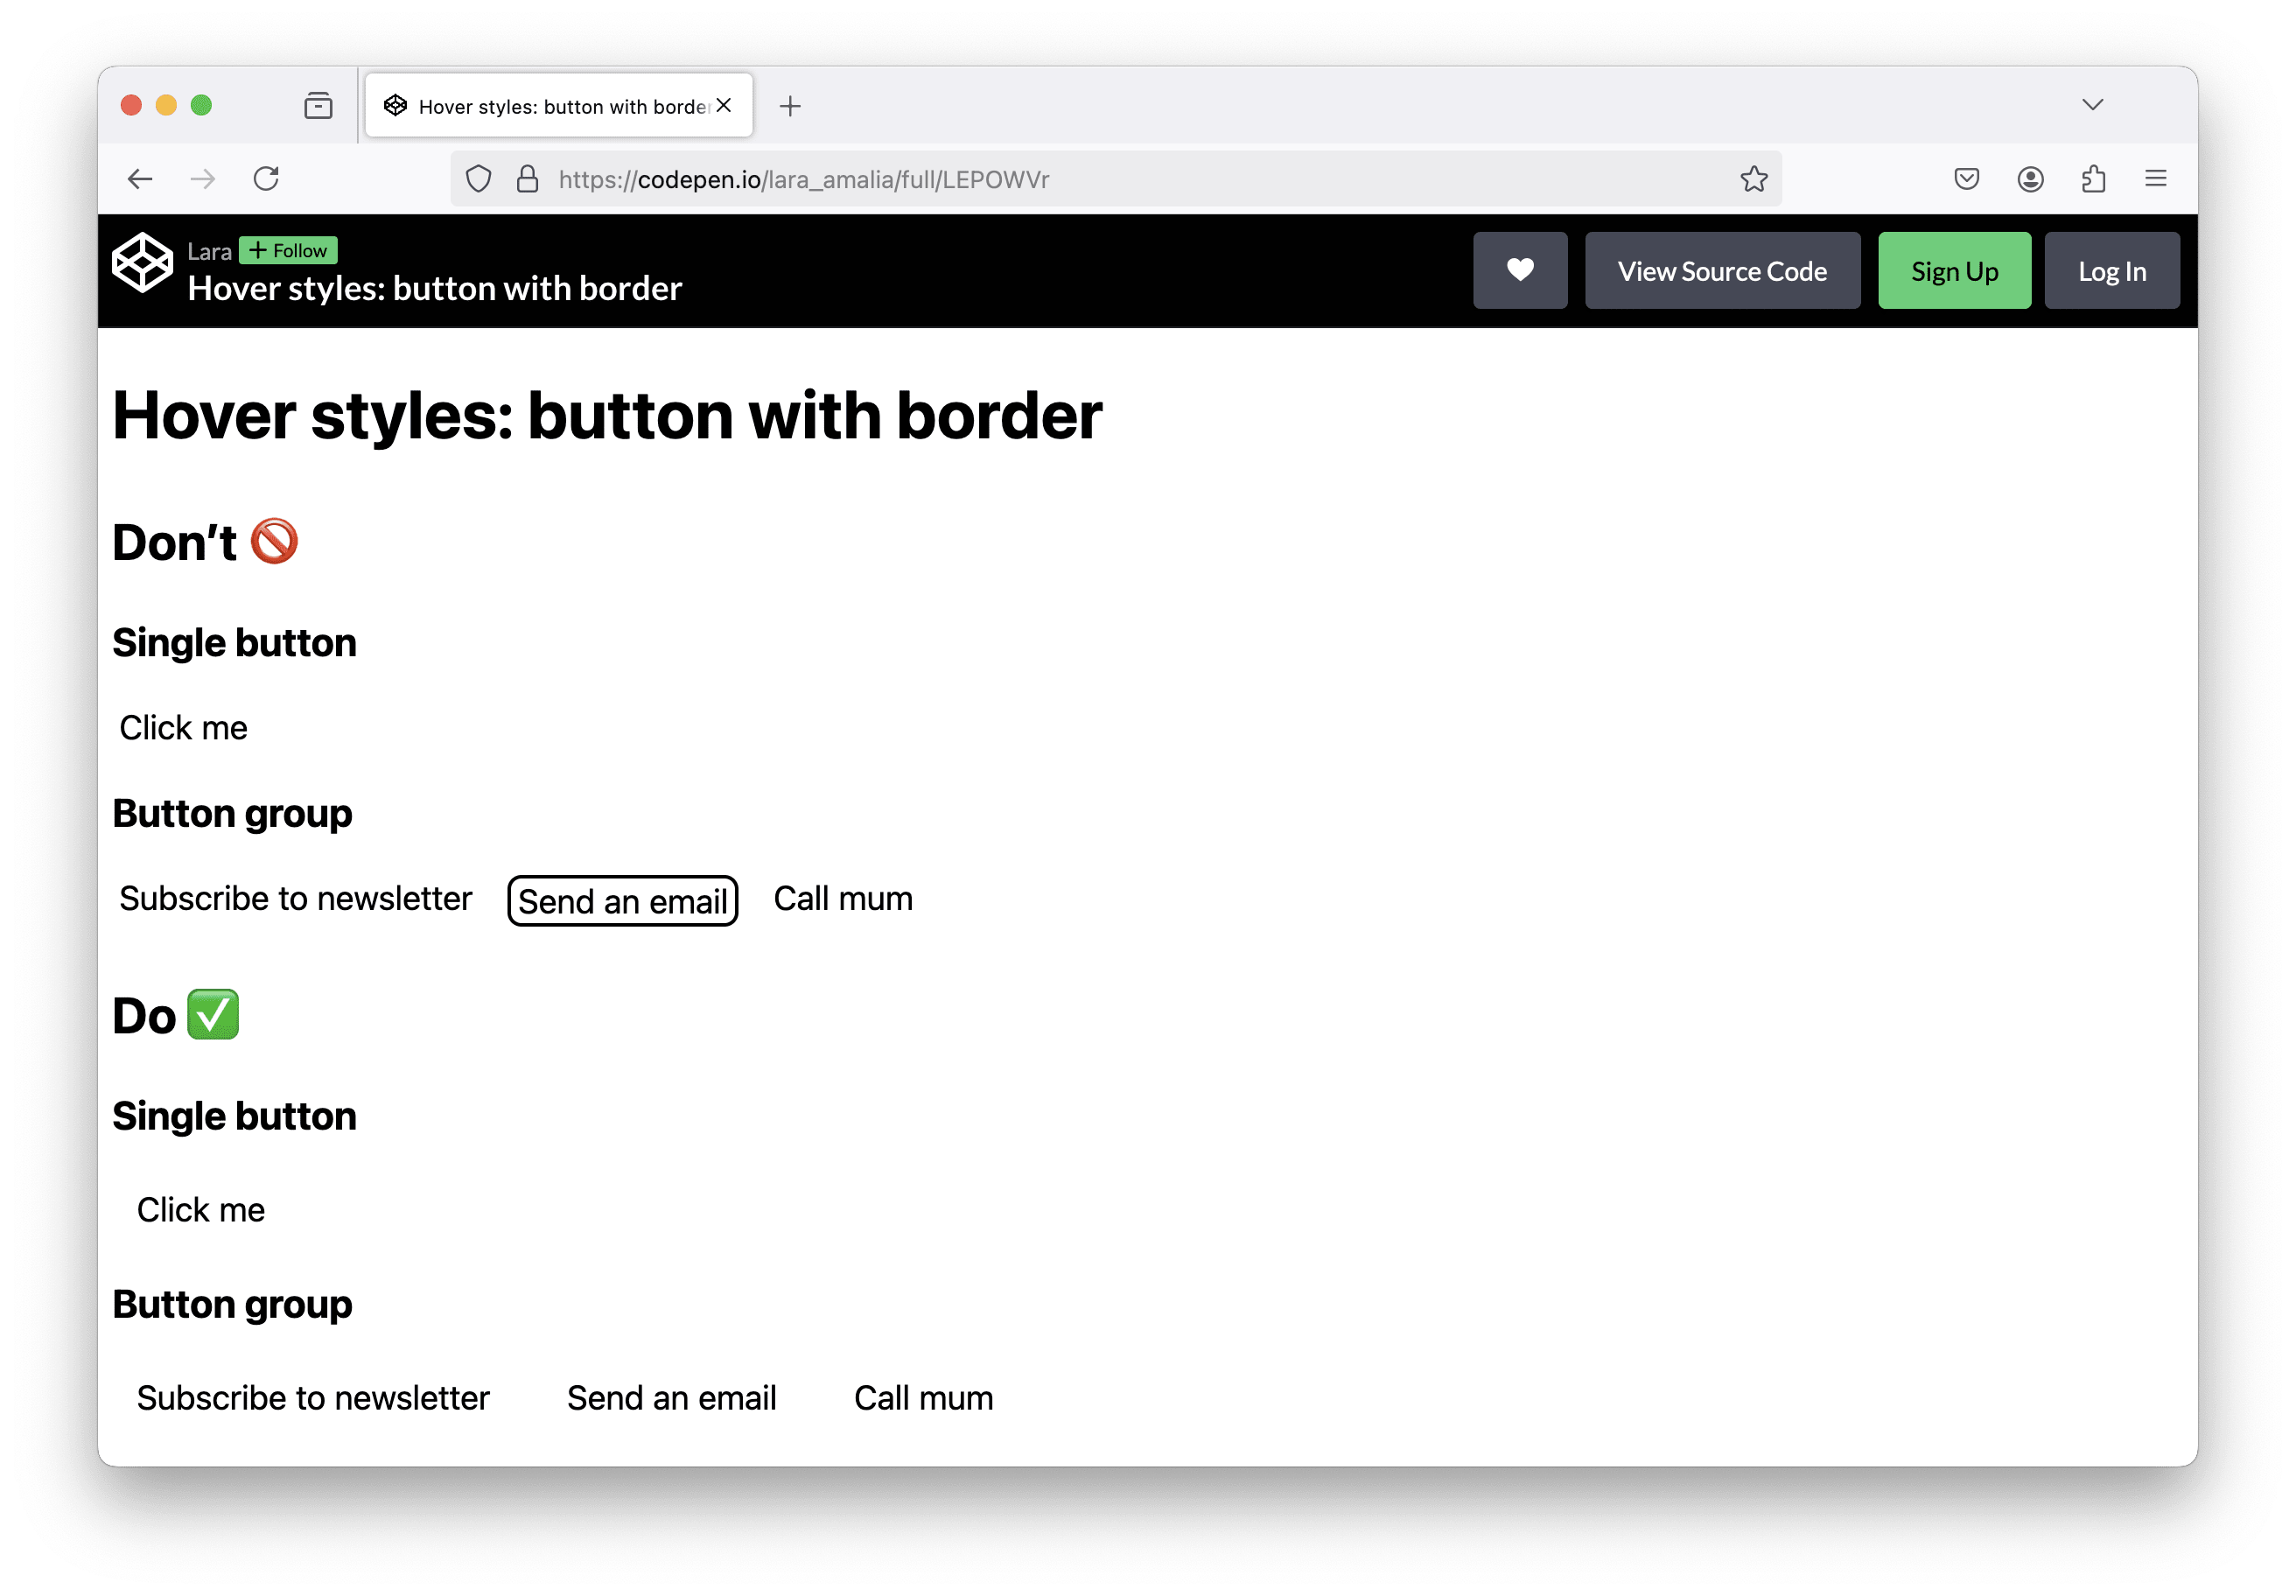Open the tab list dropdown chevron
The image size is (2296, 1596).
[2092, 105]
